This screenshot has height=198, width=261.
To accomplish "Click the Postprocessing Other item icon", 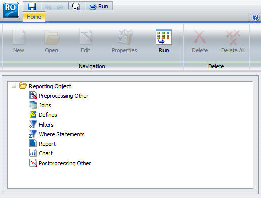I will click(33, 163).
